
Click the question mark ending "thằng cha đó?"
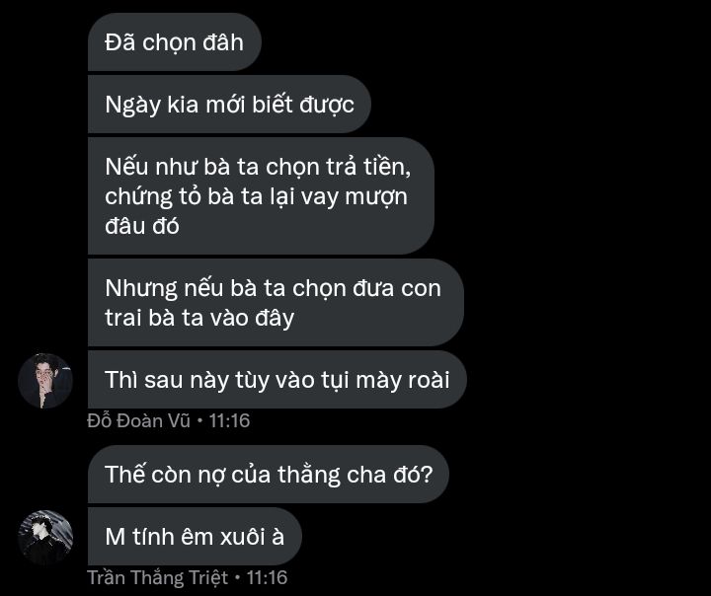click(x=428, y=474)
